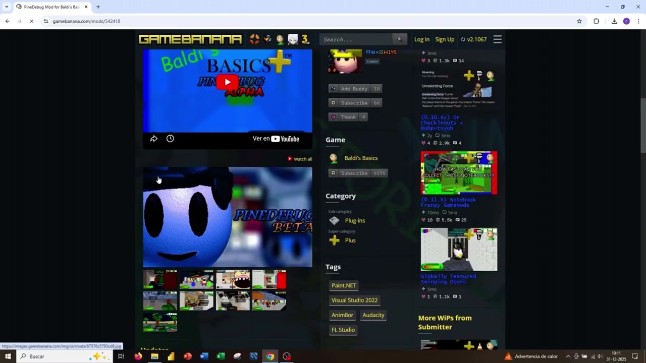Open Notebook Frenzy Gamemode thumbnail
Image resolution: width=646 pixels, height=363 pixels.
459,173
